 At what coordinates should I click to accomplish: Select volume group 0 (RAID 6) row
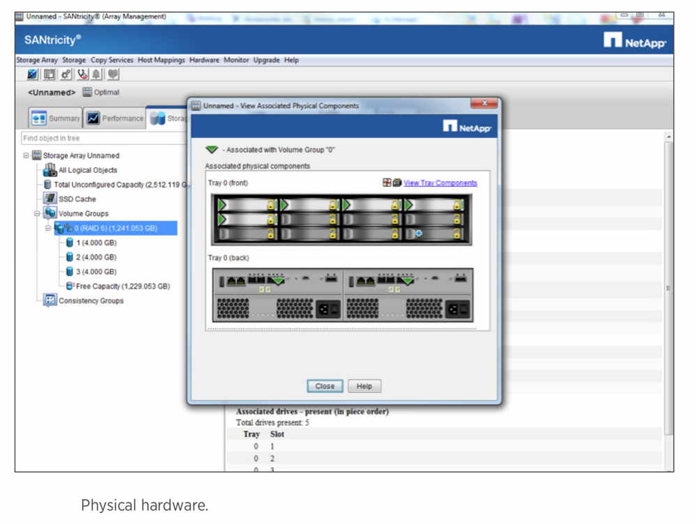116,229
